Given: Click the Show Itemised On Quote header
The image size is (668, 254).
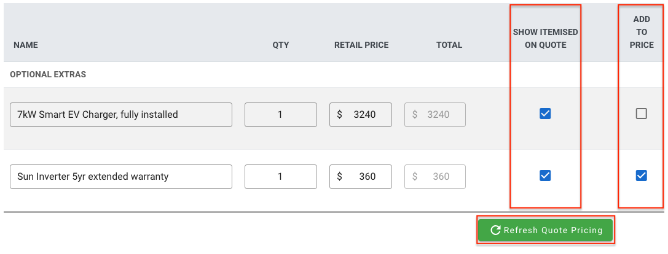Looking at the screenshot, I should (x=545, y=38).
